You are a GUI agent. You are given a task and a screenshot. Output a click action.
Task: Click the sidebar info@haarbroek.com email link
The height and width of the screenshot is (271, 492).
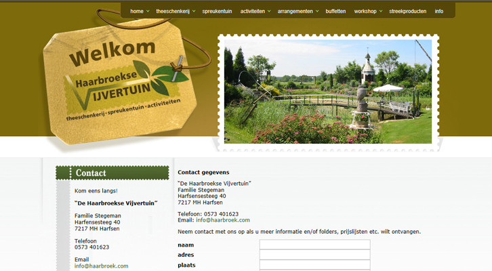coord(102,266)
